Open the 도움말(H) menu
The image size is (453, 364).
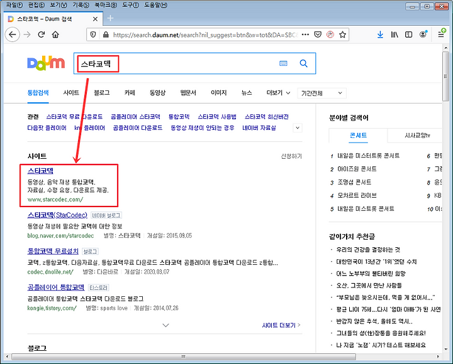click(155, 5)
